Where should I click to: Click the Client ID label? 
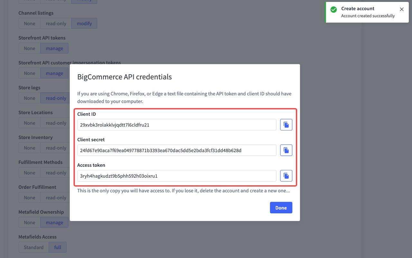tap(87, 114)
